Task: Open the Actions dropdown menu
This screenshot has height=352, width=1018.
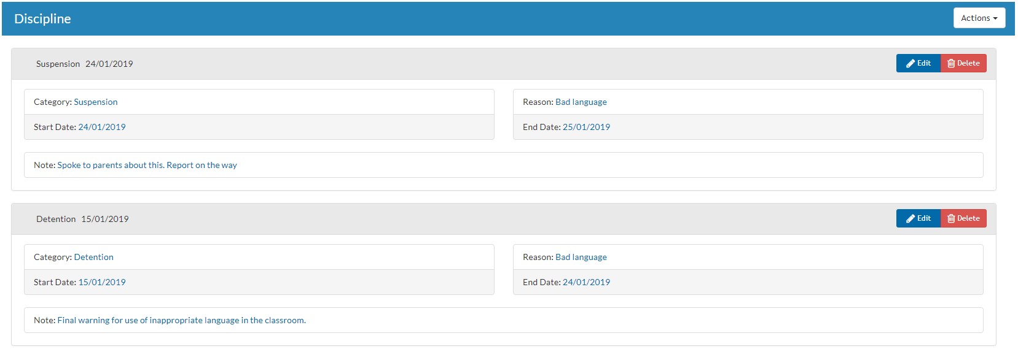Action: [979, 18]
